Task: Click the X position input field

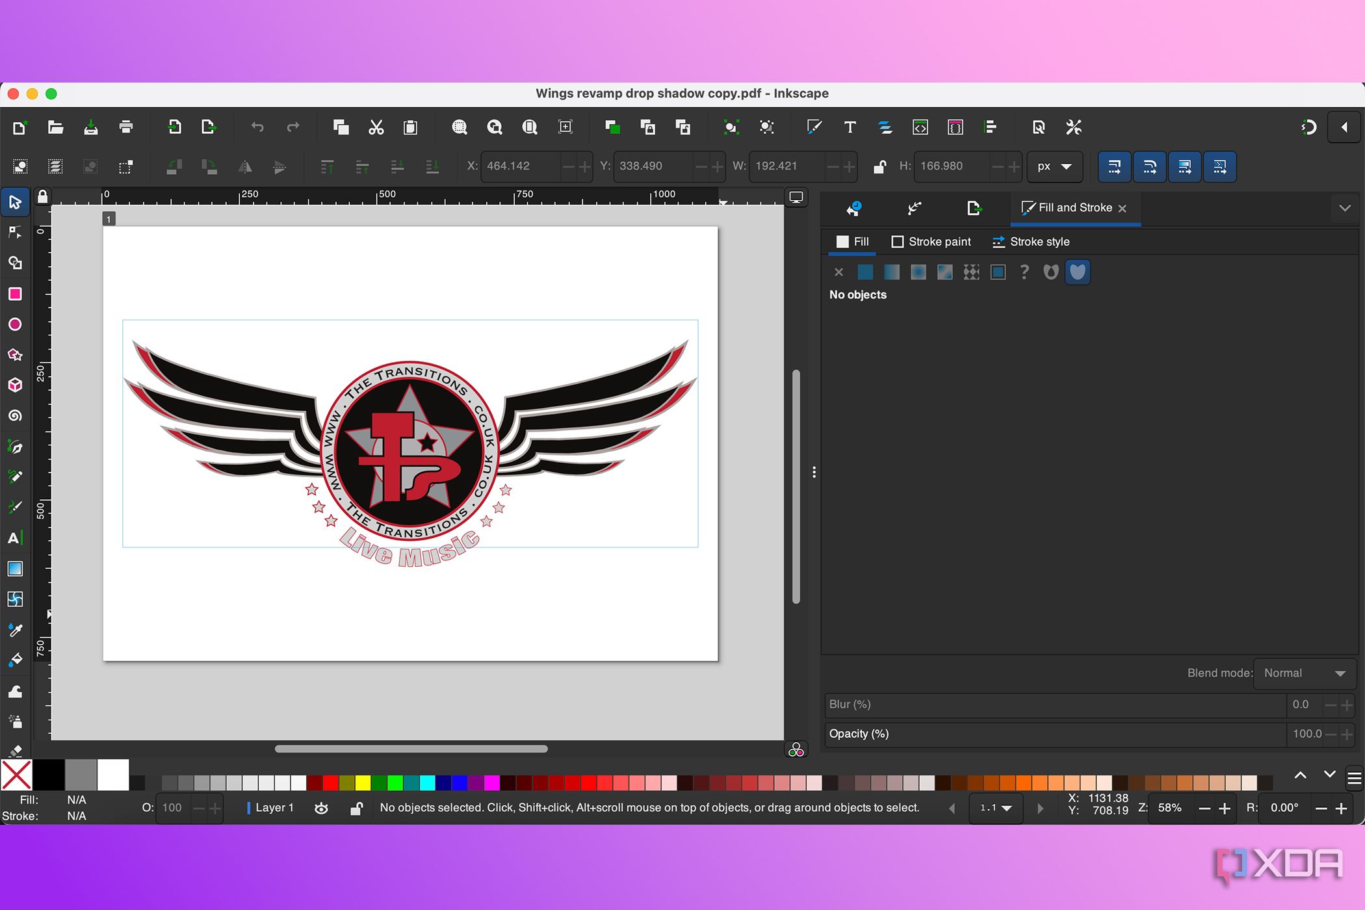Action: (x=520, y=166)
